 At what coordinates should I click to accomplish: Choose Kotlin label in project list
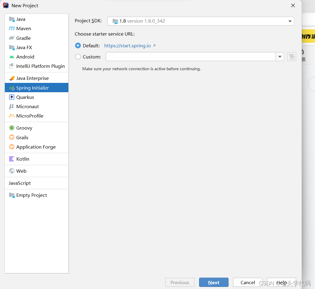tap(23, 159)
